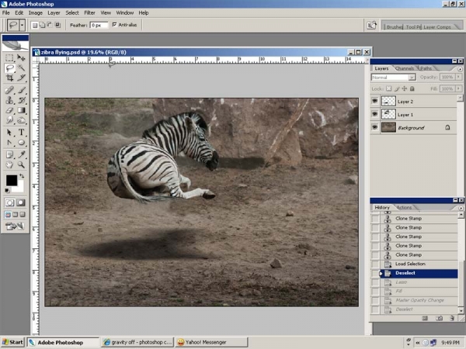Select the Blur tool
The height and width of the screenshot is (349, 466).
pos(9,120)
